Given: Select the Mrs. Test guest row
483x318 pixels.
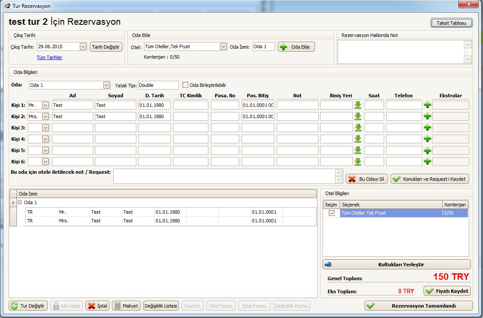Looking at the screenshot, I should (x=171, y=221).
